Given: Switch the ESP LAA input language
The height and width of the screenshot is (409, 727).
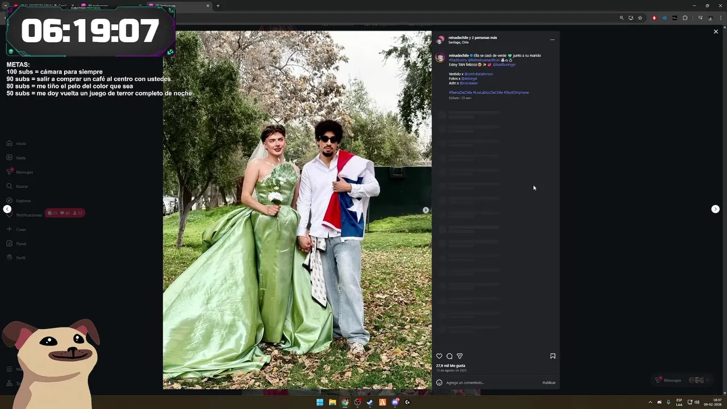Looking at the screenshot, I should tap(679, 402).
